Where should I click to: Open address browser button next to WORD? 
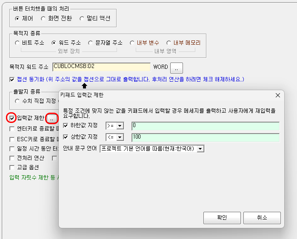(177, 68)
